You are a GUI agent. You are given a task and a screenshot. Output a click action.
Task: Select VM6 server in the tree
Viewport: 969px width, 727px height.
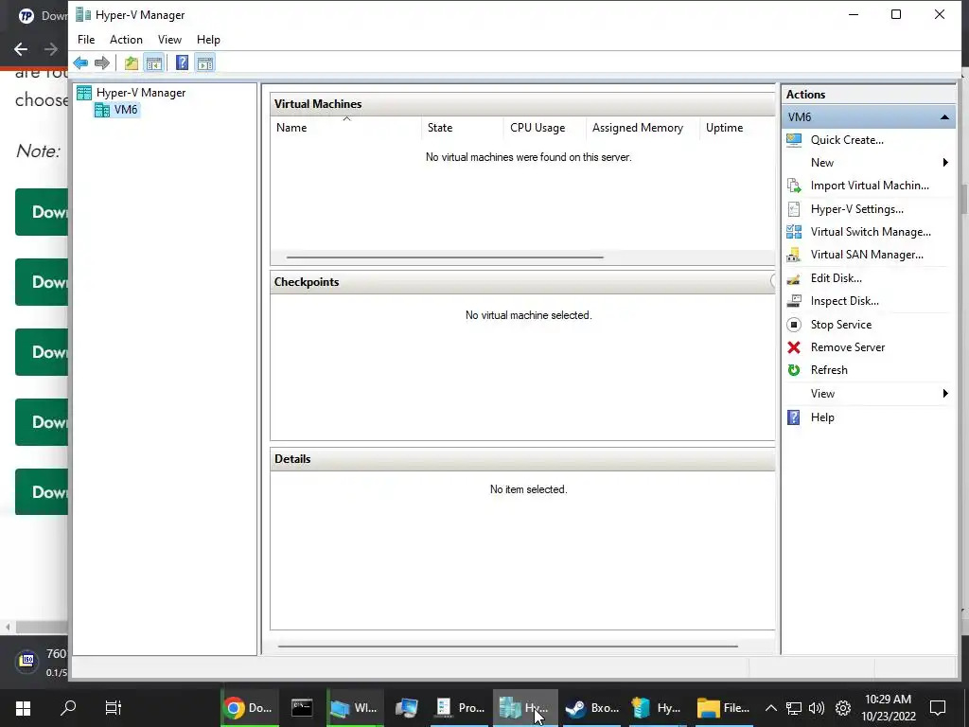point(126,110)
